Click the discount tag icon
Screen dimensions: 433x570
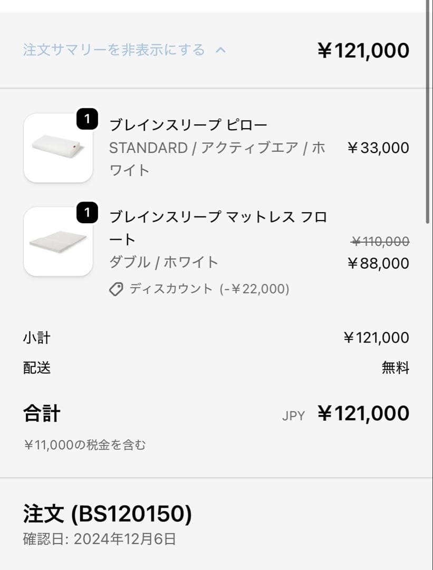[116, 289]
